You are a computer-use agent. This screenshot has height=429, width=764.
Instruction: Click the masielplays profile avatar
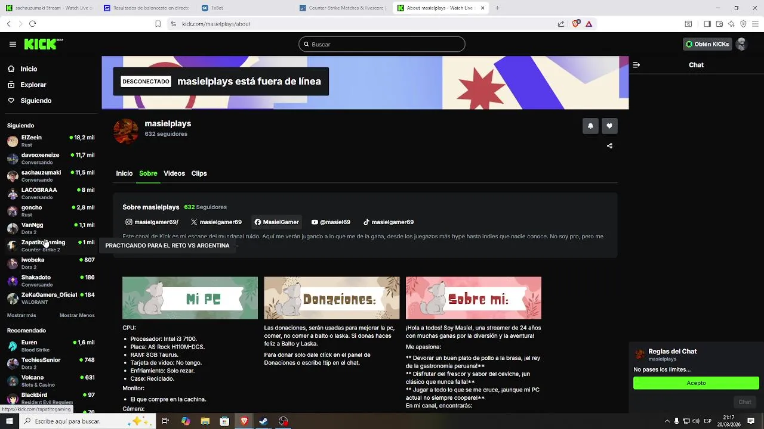tap(126, 131)
